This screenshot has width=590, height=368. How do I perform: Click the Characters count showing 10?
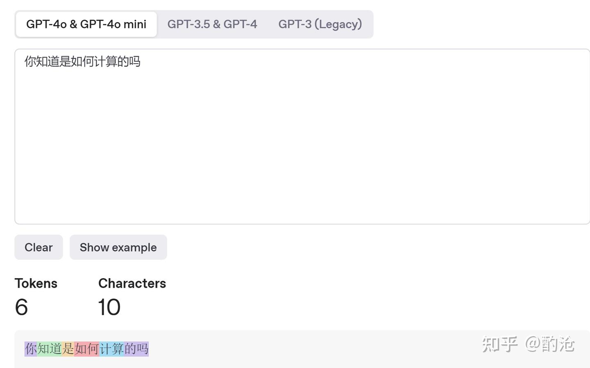[x=109, y=307]
